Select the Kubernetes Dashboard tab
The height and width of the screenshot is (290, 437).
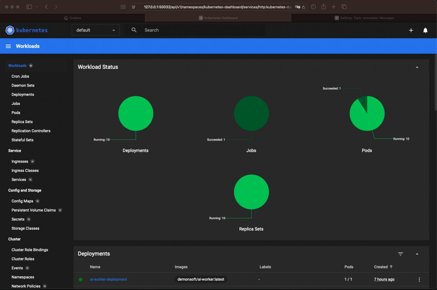click(218, 18)
